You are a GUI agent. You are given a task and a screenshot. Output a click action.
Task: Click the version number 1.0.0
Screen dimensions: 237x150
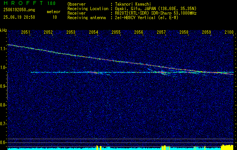(x=51, y=3)
